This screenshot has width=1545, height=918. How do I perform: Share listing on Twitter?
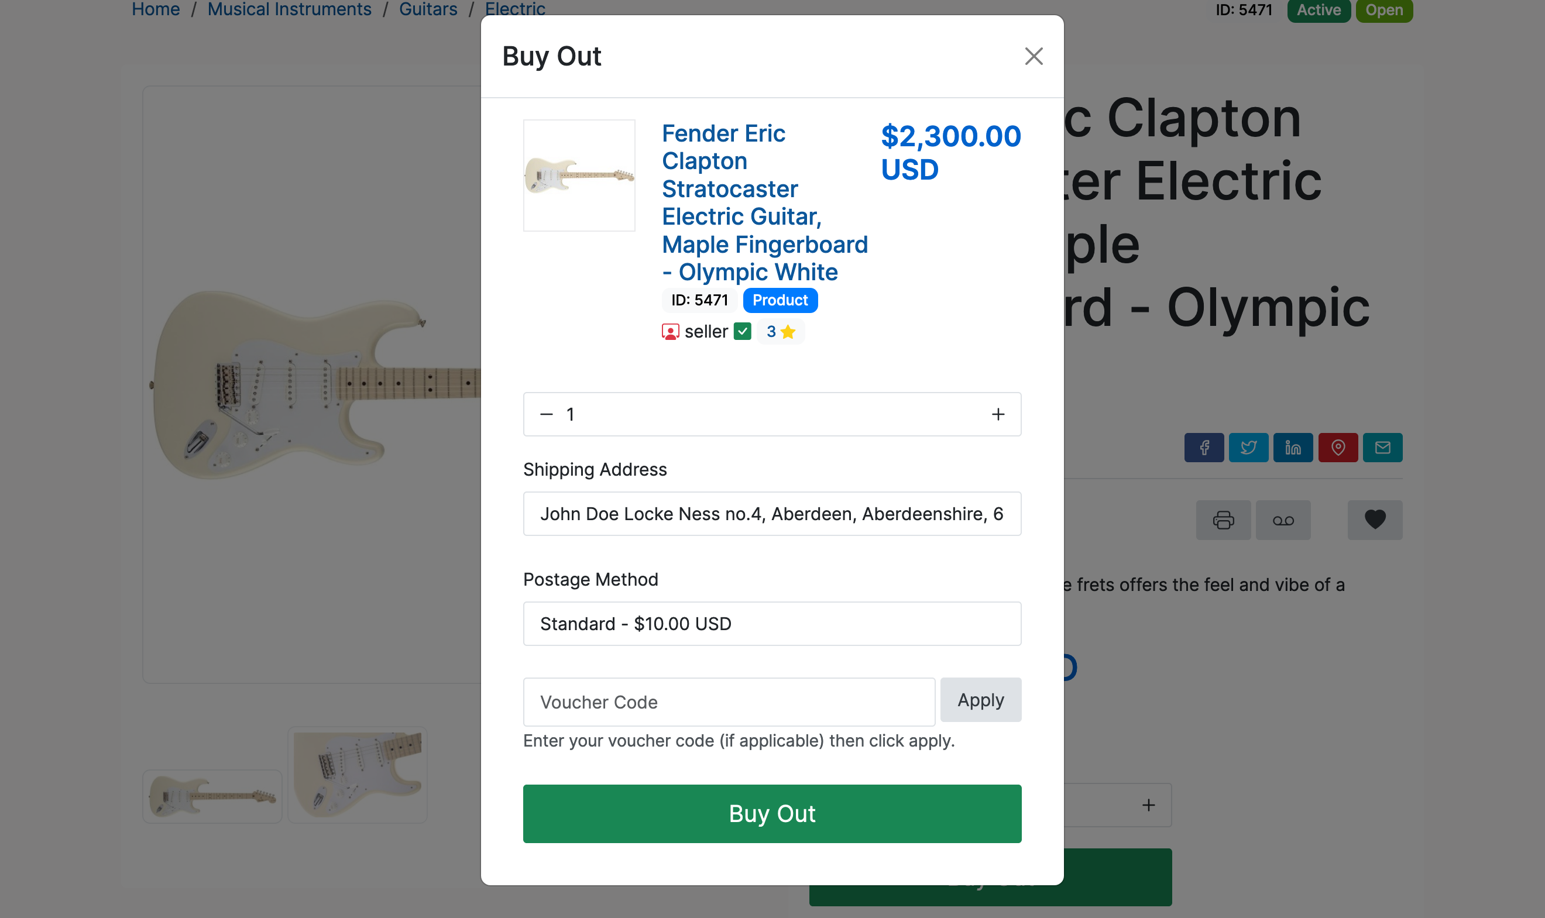(x=1248, y=447)
